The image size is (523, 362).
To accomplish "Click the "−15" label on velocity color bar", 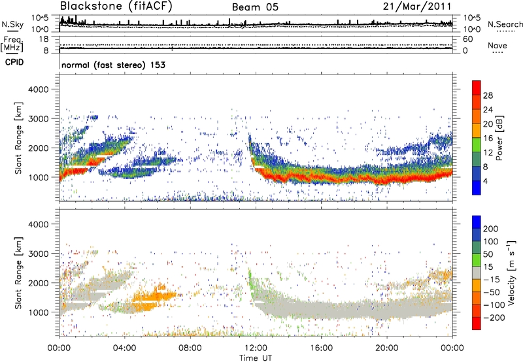I will click(x=492, y=280).
